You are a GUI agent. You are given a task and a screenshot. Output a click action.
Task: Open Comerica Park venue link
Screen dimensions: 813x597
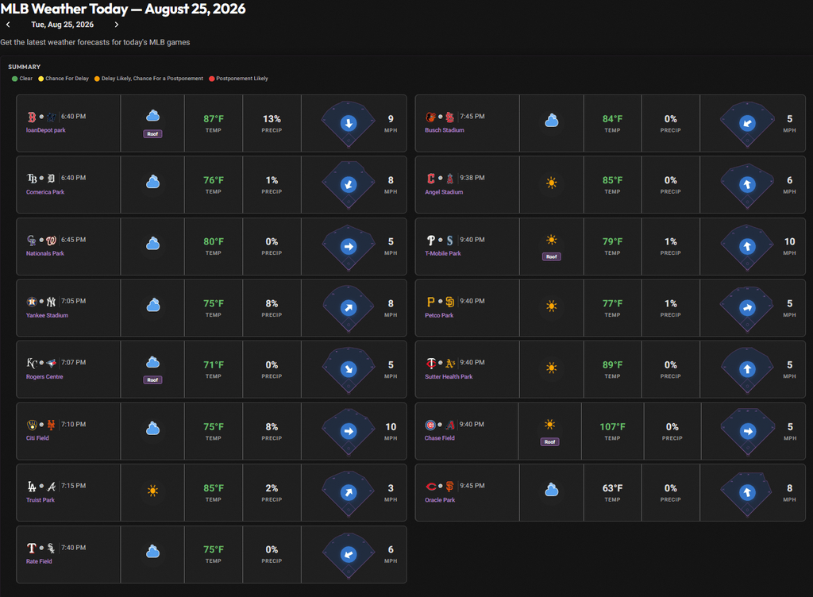pos(45,192)
